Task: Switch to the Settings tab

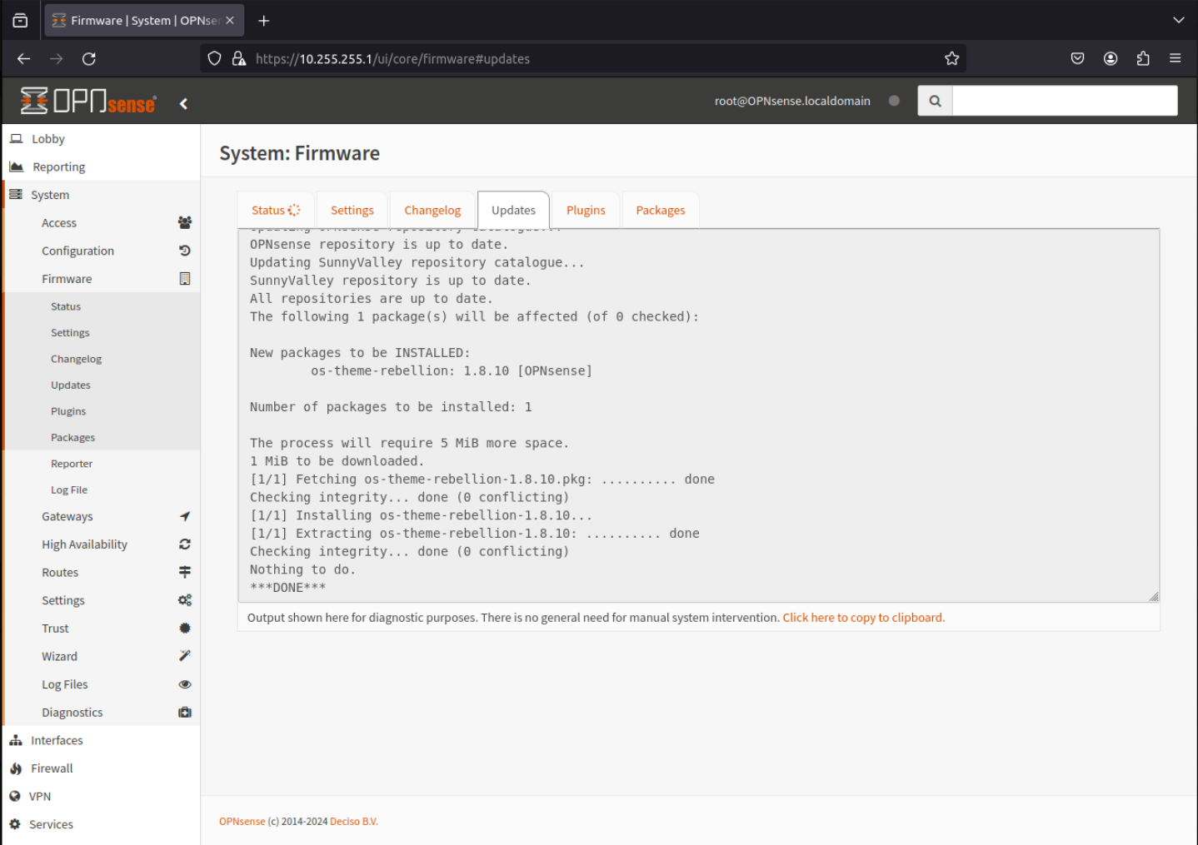Action: pos(352,210)
